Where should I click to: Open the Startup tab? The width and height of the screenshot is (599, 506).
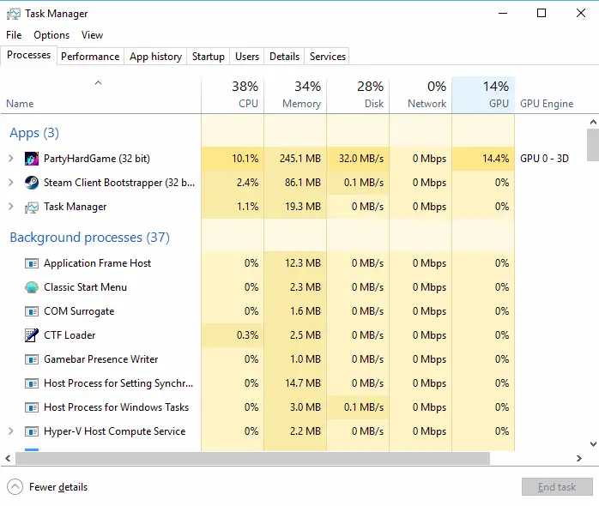208,57
